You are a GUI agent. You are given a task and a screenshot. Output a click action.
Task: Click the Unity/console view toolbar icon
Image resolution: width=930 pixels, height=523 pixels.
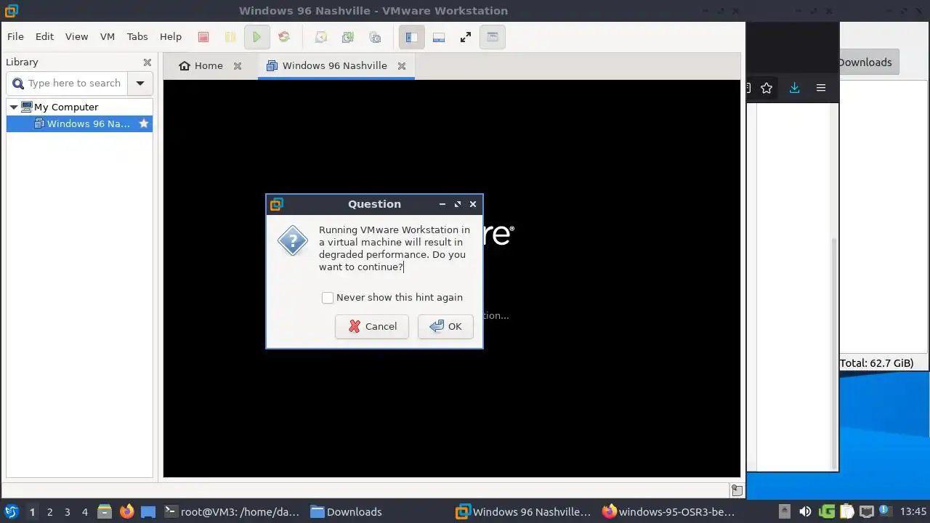(x=493, y=37)
